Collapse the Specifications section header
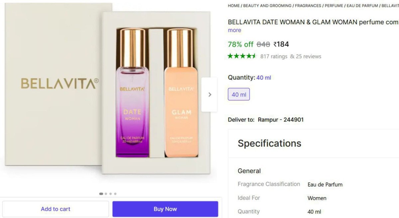 (x=269, y=143)
